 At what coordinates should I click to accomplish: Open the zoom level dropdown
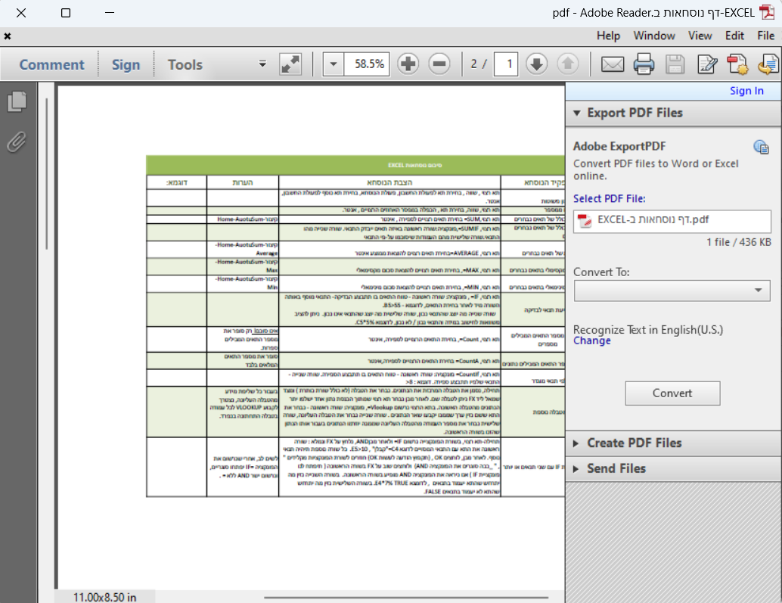click(x=334, y=64)
